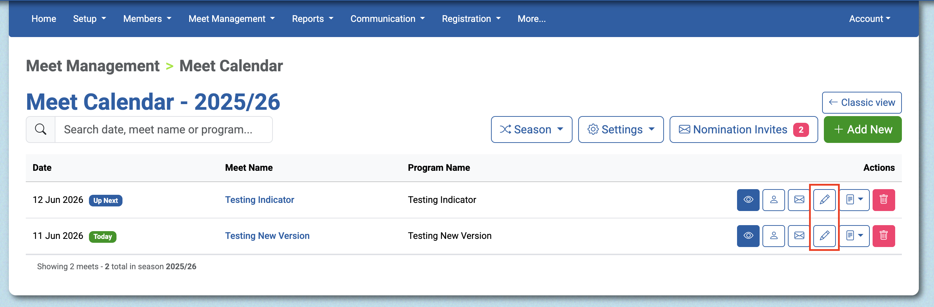Open members icon for Testing Indicator row

pyautogui.click(x=773, y=200)
